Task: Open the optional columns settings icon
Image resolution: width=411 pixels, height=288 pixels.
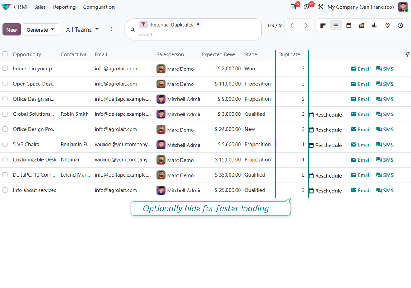Action: tap(407, 54)
